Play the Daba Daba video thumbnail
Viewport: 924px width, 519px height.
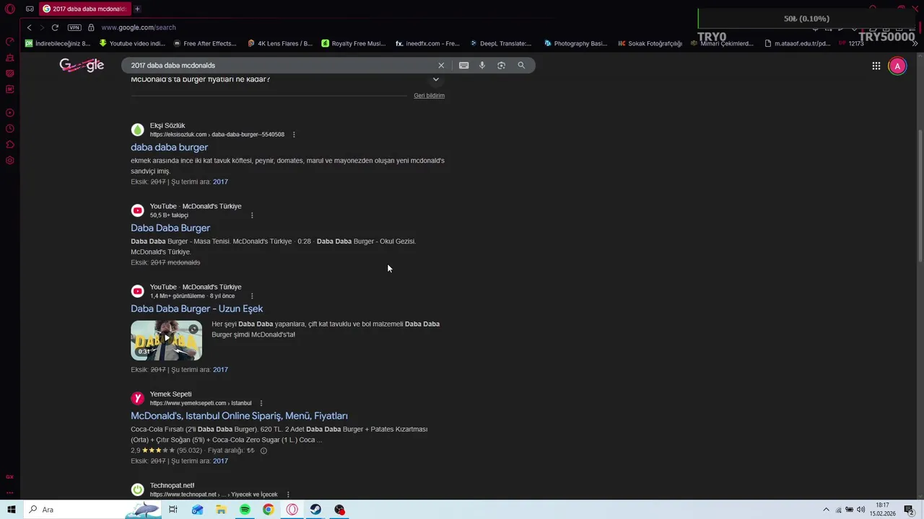point(166,340)
